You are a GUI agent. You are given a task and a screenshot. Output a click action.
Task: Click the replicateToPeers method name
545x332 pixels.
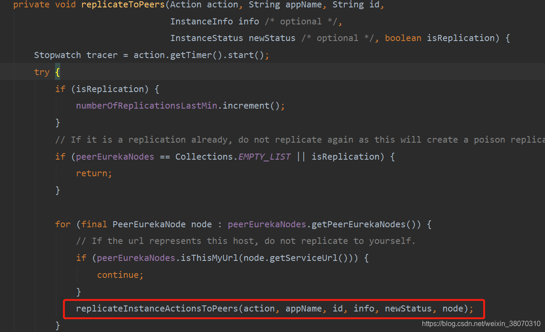click(123, 5)
